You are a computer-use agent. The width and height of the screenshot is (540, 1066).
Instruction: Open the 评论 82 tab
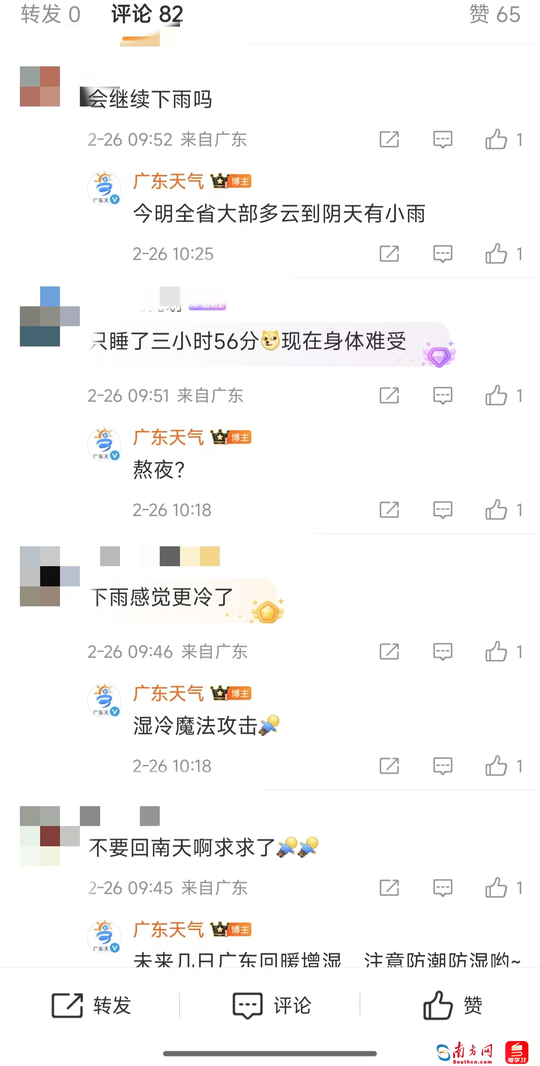[x=147, y=15]
